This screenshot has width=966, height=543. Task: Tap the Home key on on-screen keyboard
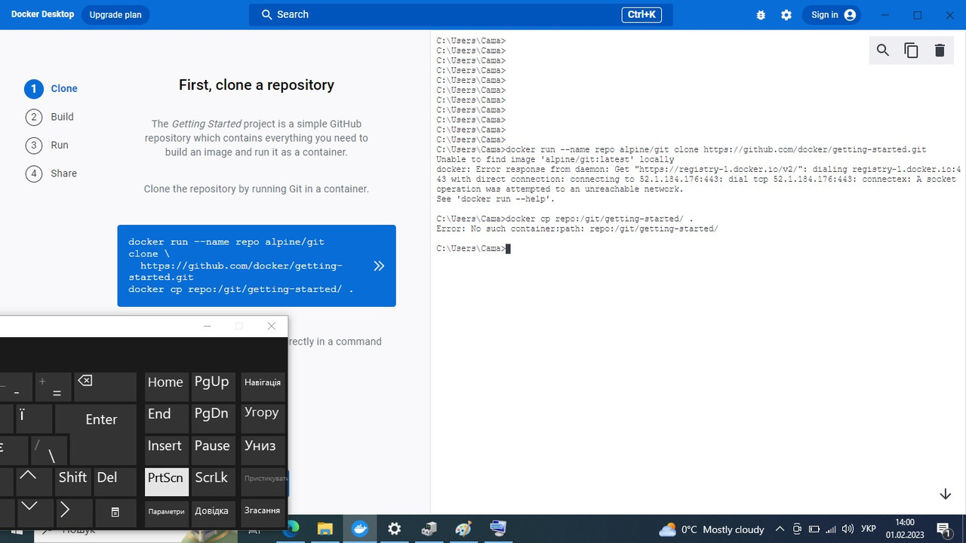tap(166, 387)
